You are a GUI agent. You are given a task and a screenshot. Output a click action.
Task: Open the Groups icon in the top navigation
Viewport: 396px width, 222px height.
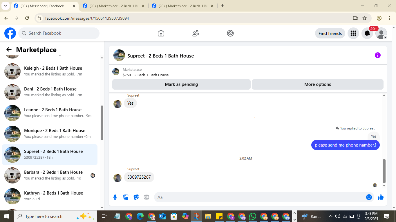tap(230, 33)
